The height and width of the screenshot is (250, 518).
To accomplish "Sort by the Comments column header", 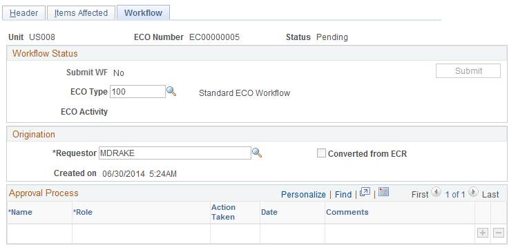I will (347, 212).
